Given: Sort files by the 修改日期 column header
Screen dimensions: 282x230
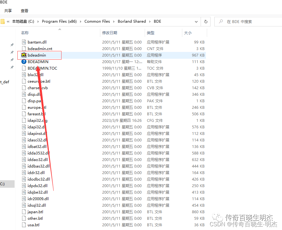Looking at the screenshot, I should [110, 33].
